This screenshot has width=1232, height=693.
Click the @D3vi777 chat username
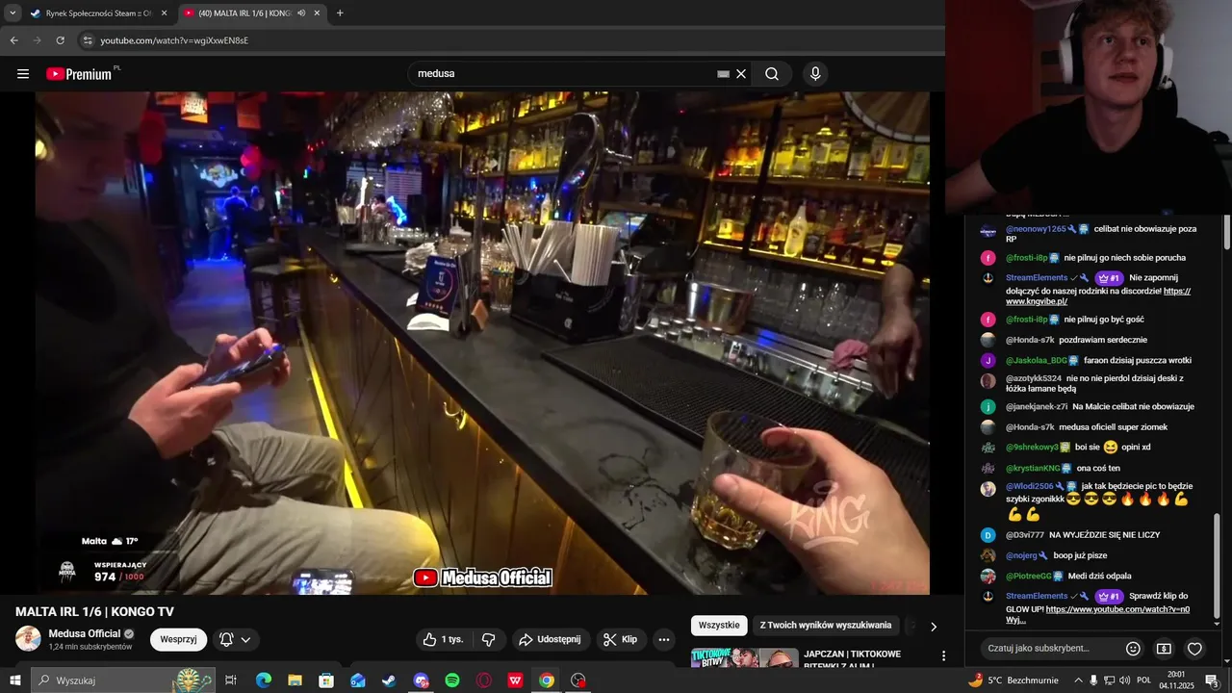[x=1025, y=535]
